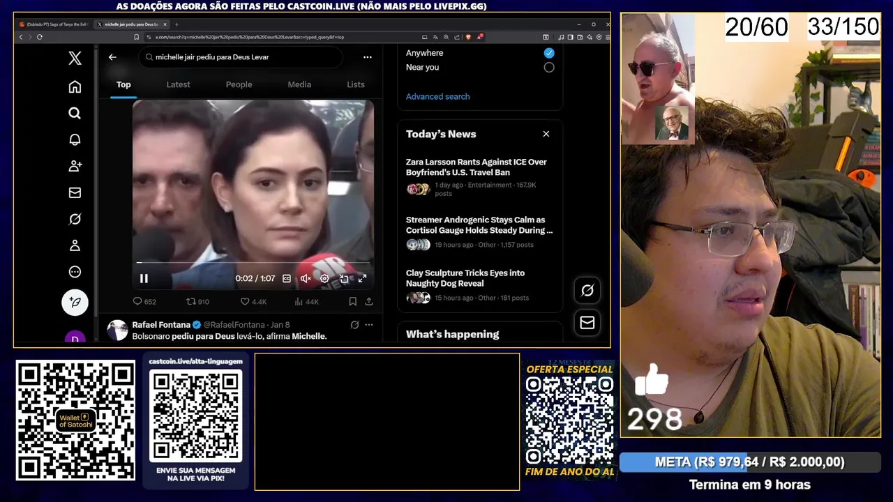The height and width of the screenshot is (502, 893).
Task: Open Clay Sculpture Naughty Dog story
Action: point(480,286)
